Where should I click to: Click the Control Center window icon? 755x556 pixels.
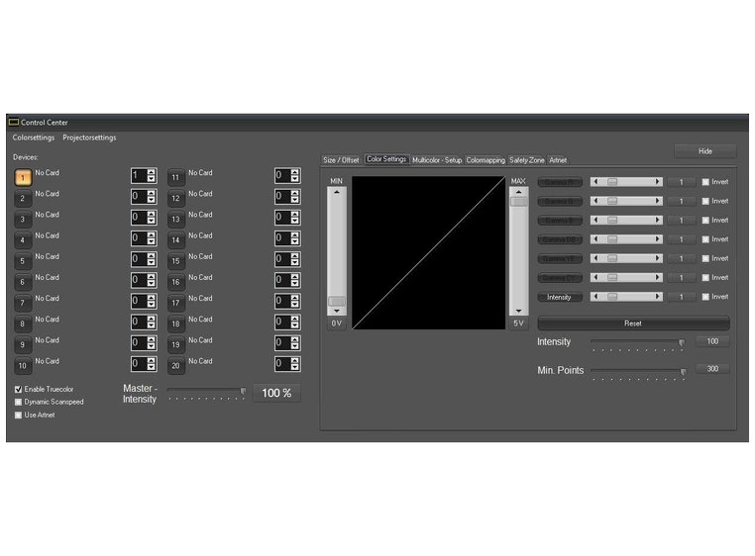coord(14,122)
